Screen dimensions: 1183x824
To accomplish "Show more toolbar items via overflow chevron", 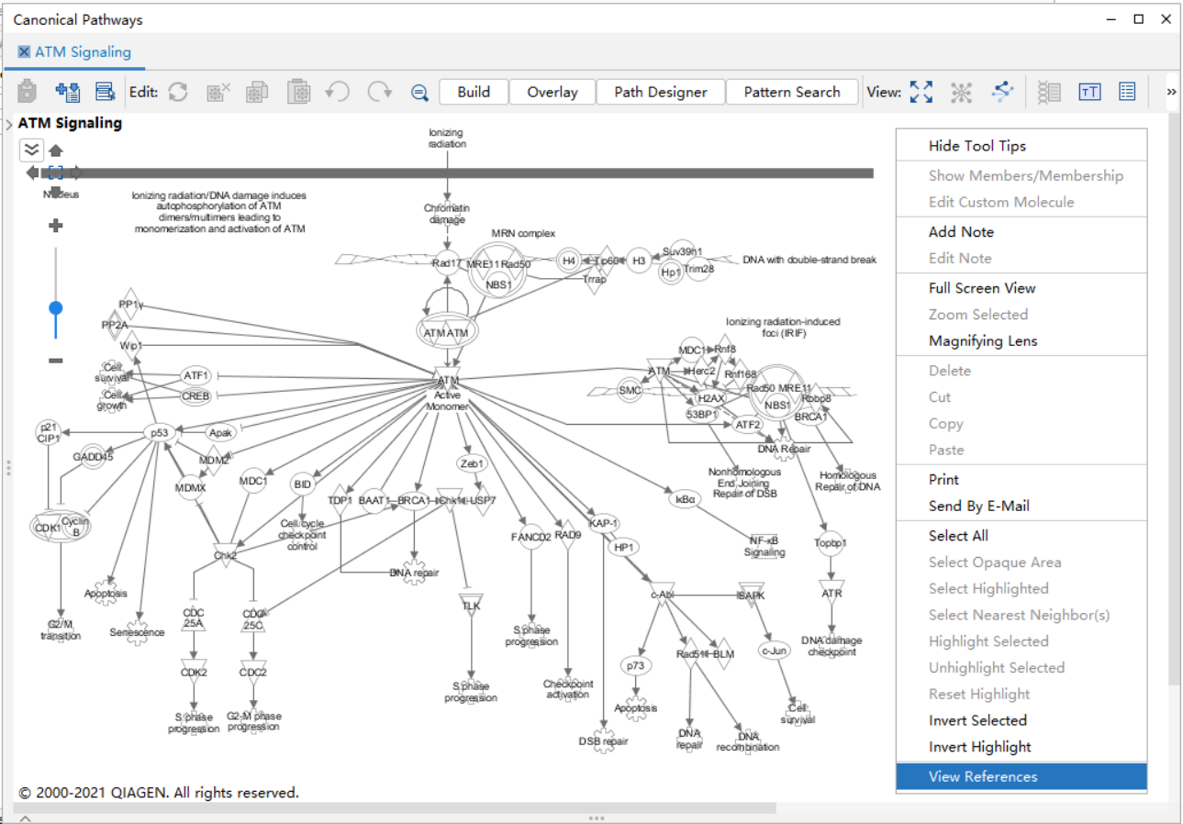I will coord(1171,92).
